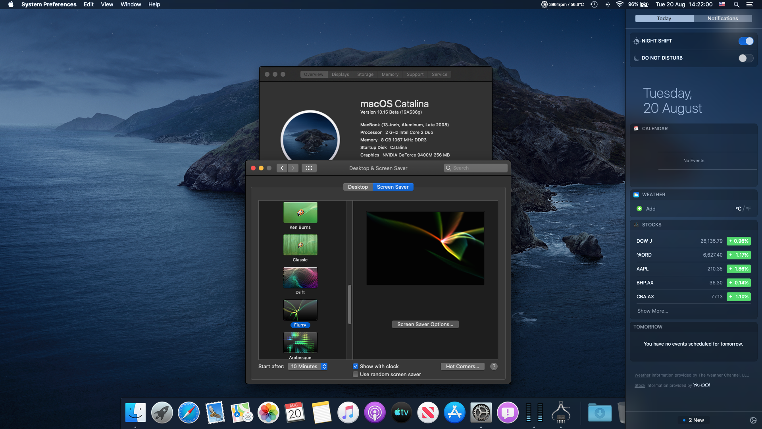
Task: Open the help question mark button
Action: (494, 366)
